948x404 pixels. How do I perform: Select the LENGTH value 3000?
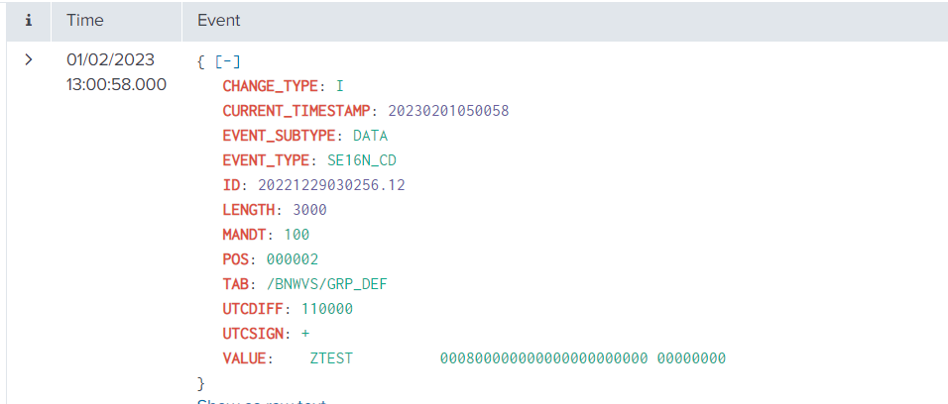pos(309,210)
